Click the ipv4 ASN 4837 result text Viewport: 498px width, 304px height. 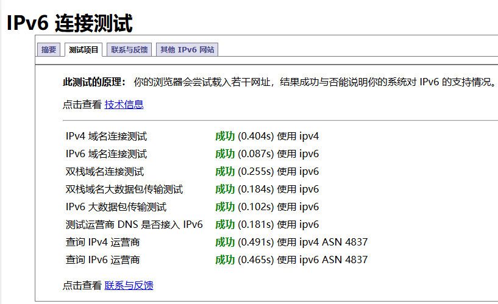tap(333, 242)
